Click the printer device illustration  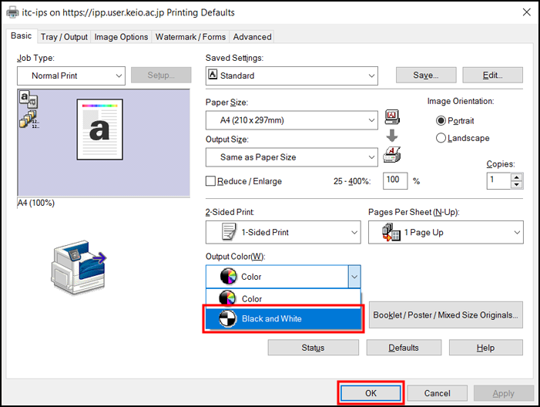coord(79,267)
